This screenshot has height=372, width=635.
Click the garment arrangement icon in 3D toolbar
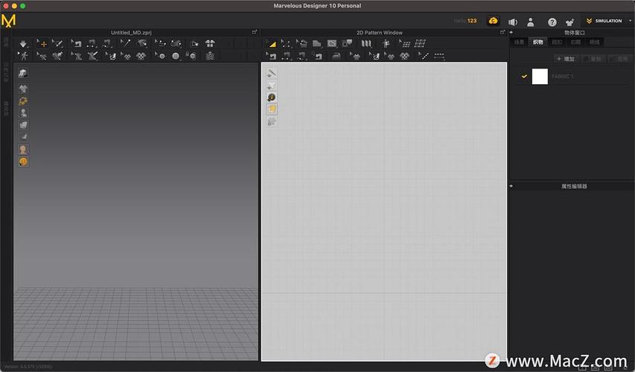click(x=210, y=43)
